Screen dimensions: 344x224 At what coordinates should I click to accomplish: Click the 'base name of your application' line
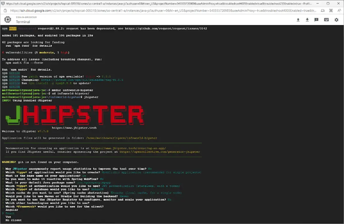[44, 176]
